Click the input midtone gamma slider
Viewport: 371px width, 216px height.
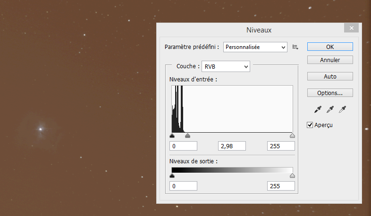188,136
